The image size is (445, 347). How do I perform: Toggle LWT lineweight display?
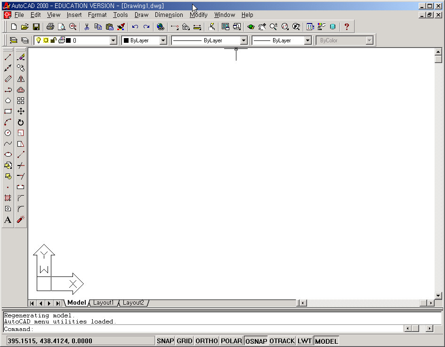coord(305,341)
